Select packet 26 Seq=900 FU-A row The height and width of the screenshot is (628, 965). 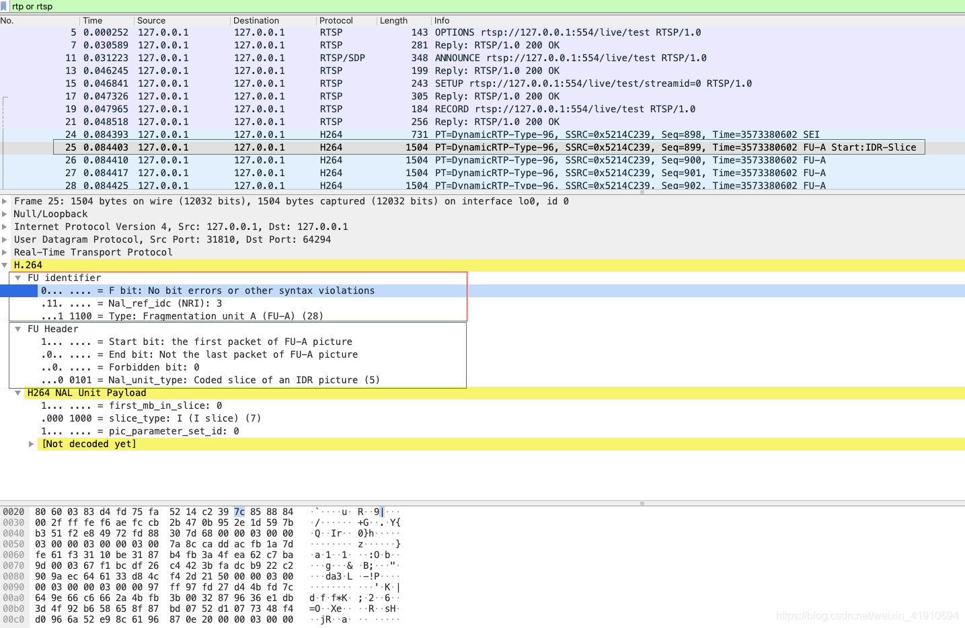(482, 160)
